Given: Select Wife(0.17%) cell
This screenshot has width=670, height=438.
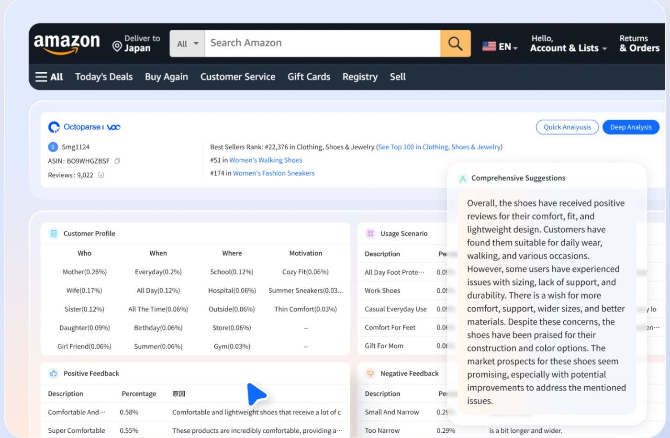Looking at the screenshot, I should point(84,291).
